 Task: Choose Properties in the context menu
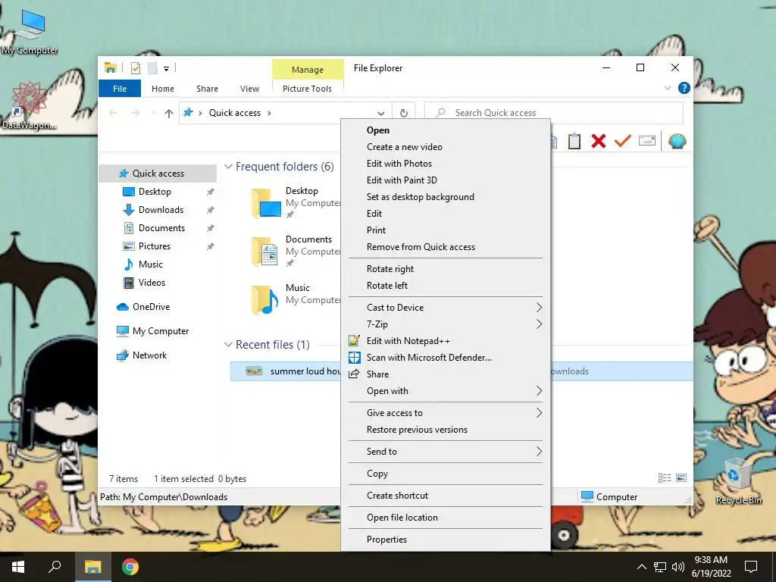click(x=446, y=540)
